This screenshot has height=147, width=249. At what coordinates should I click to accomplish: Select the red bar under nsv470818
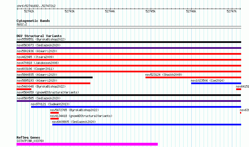pyautogui.click(x=129, y=66)
